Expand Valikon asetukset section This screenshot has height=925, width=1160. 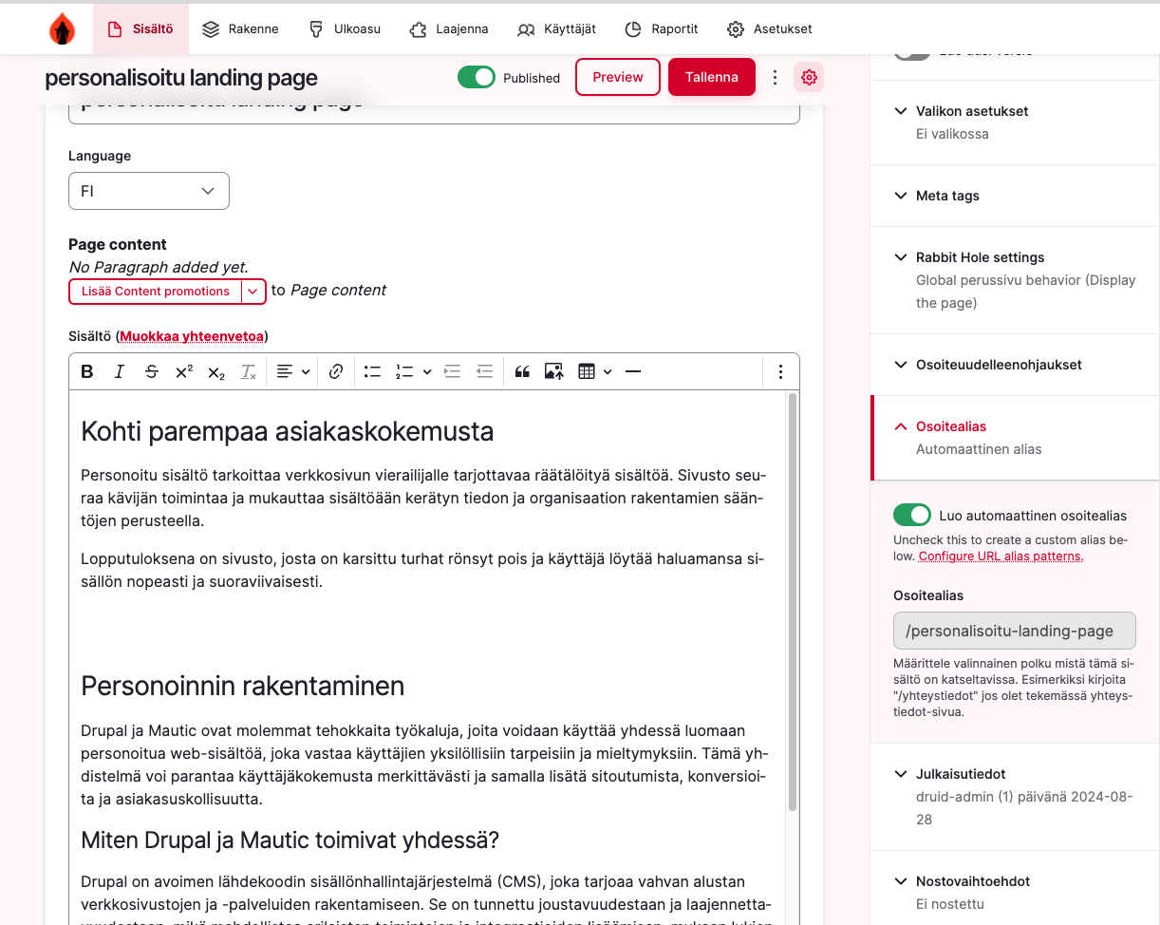coord(1015,122)
